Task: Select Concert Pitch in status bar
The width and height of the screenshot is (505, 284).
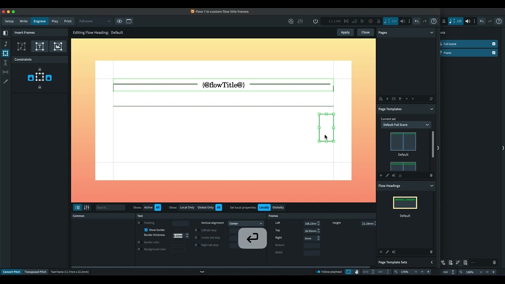Action: pos(11,272)
